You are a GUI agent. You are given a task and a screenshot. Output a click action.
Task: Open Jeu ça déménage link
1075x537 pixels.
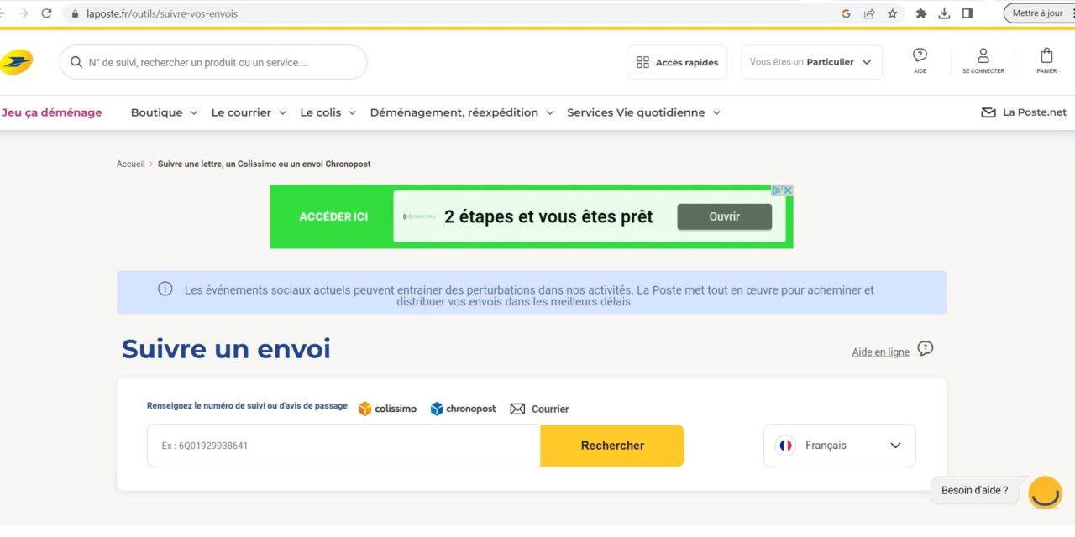[51, 112]
